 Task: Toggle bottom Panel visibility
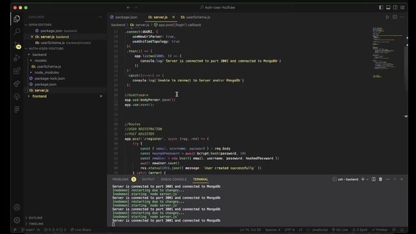tap(388, 7)
